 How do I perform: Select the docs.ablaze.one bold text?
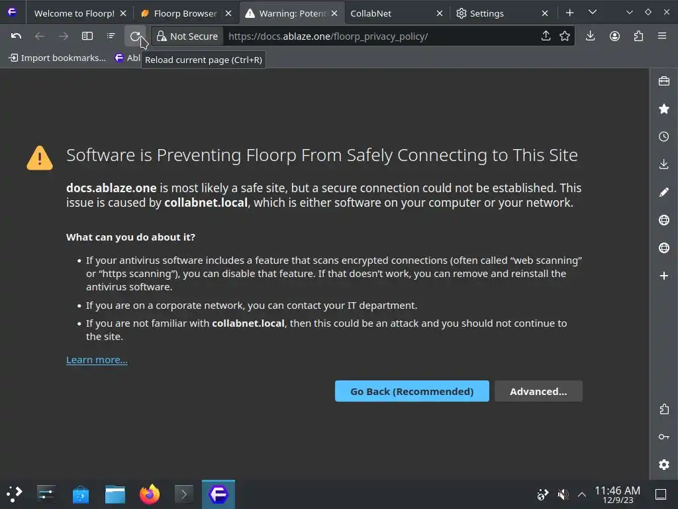(111, 188)
